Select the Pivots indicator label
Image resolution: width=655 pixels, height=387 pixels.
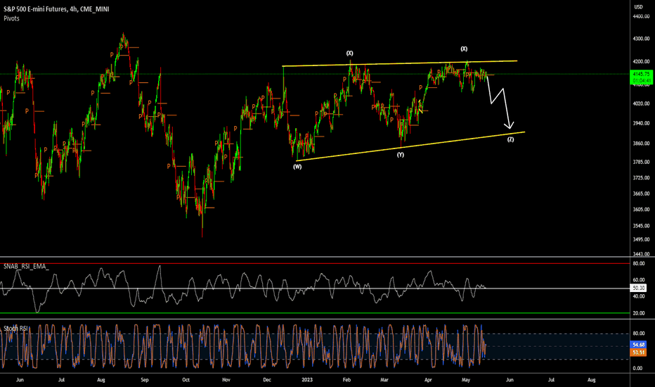coord(11,18)
